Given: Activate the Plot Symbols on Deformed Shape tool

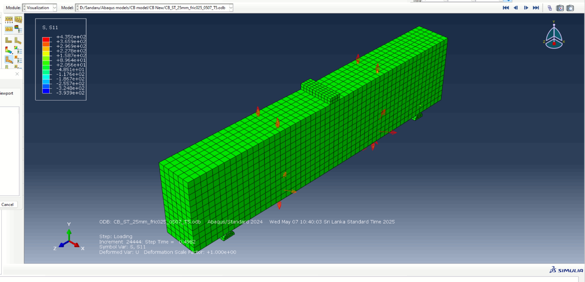Looking at the screenshot, I should coord(8,59).
